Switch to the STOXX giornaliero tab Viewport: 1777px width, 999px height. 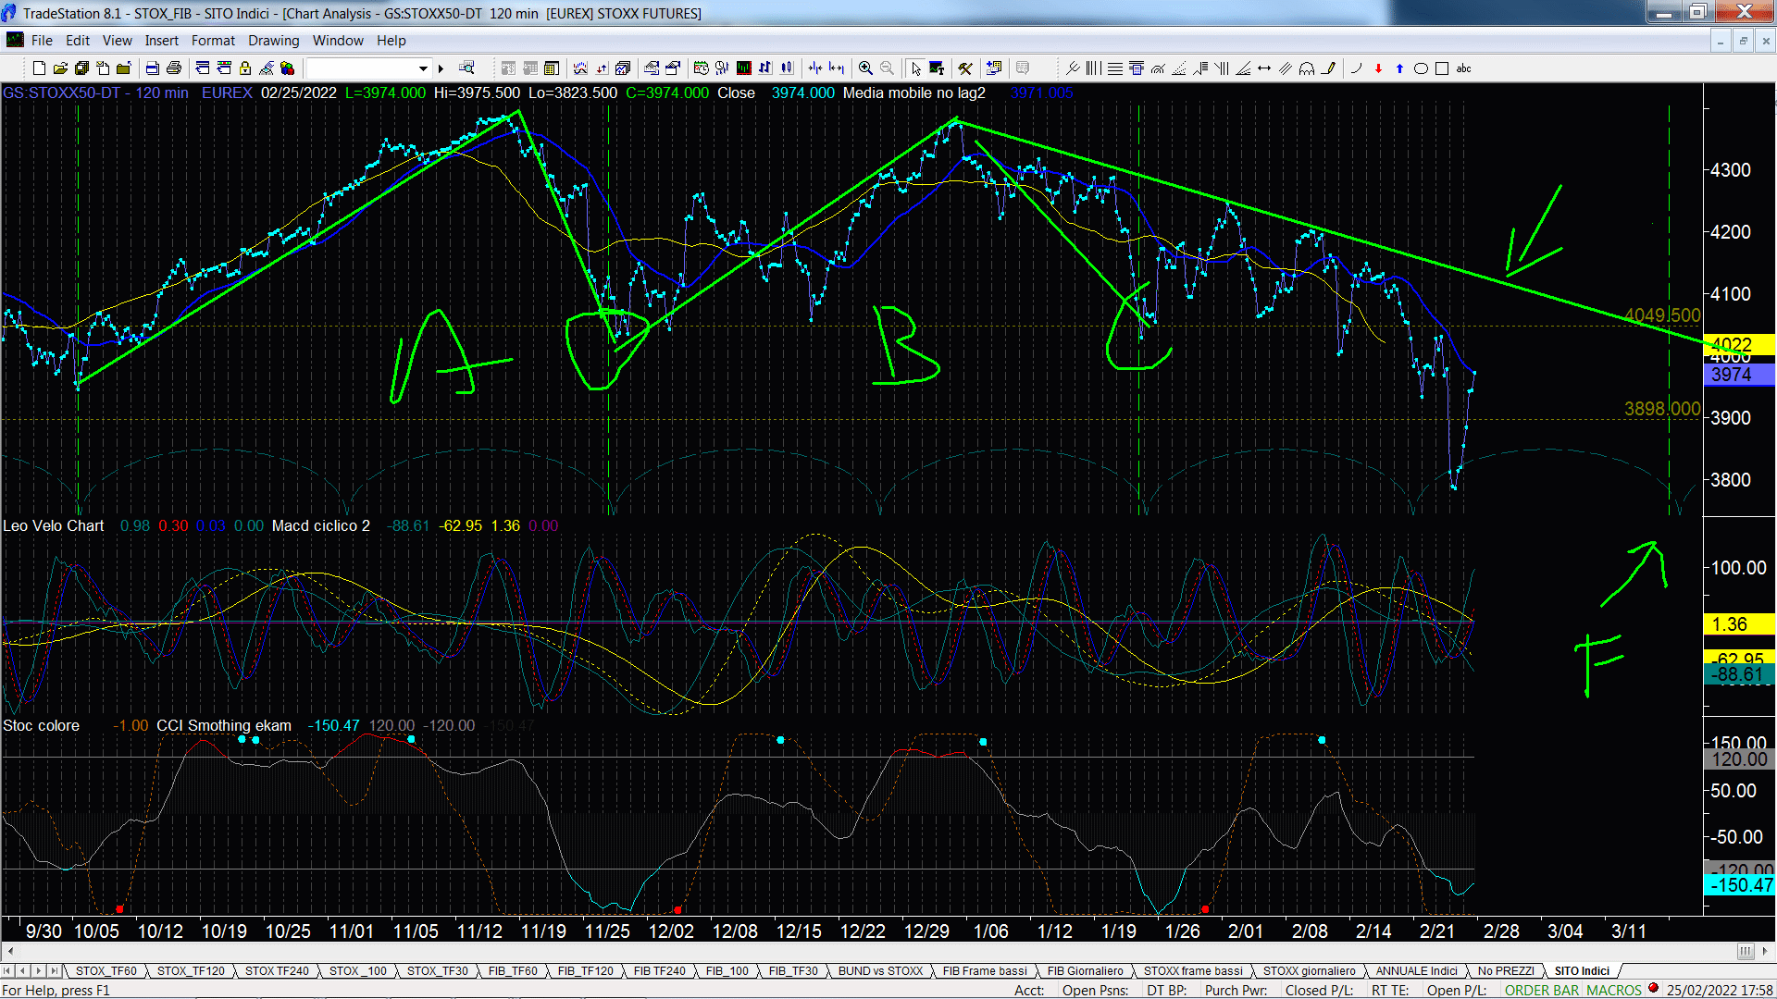click(1309, 970)
